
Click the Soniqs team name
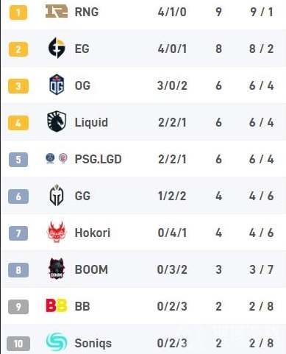(x=93, y=343)
